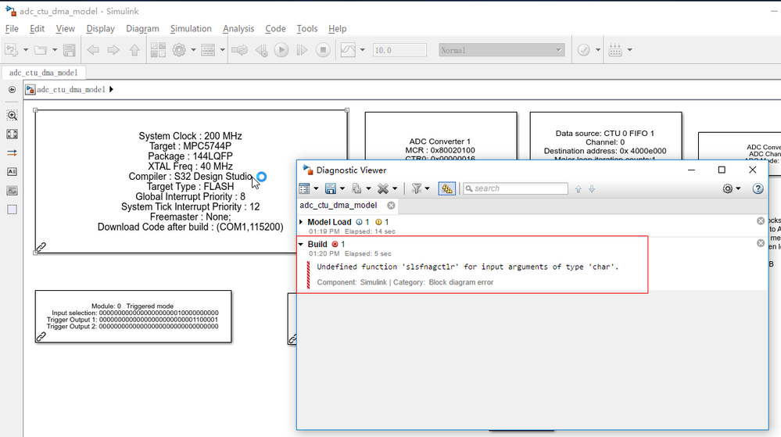Open the Display menu
The width and height of the screenshot is (781, 437).
100,28
